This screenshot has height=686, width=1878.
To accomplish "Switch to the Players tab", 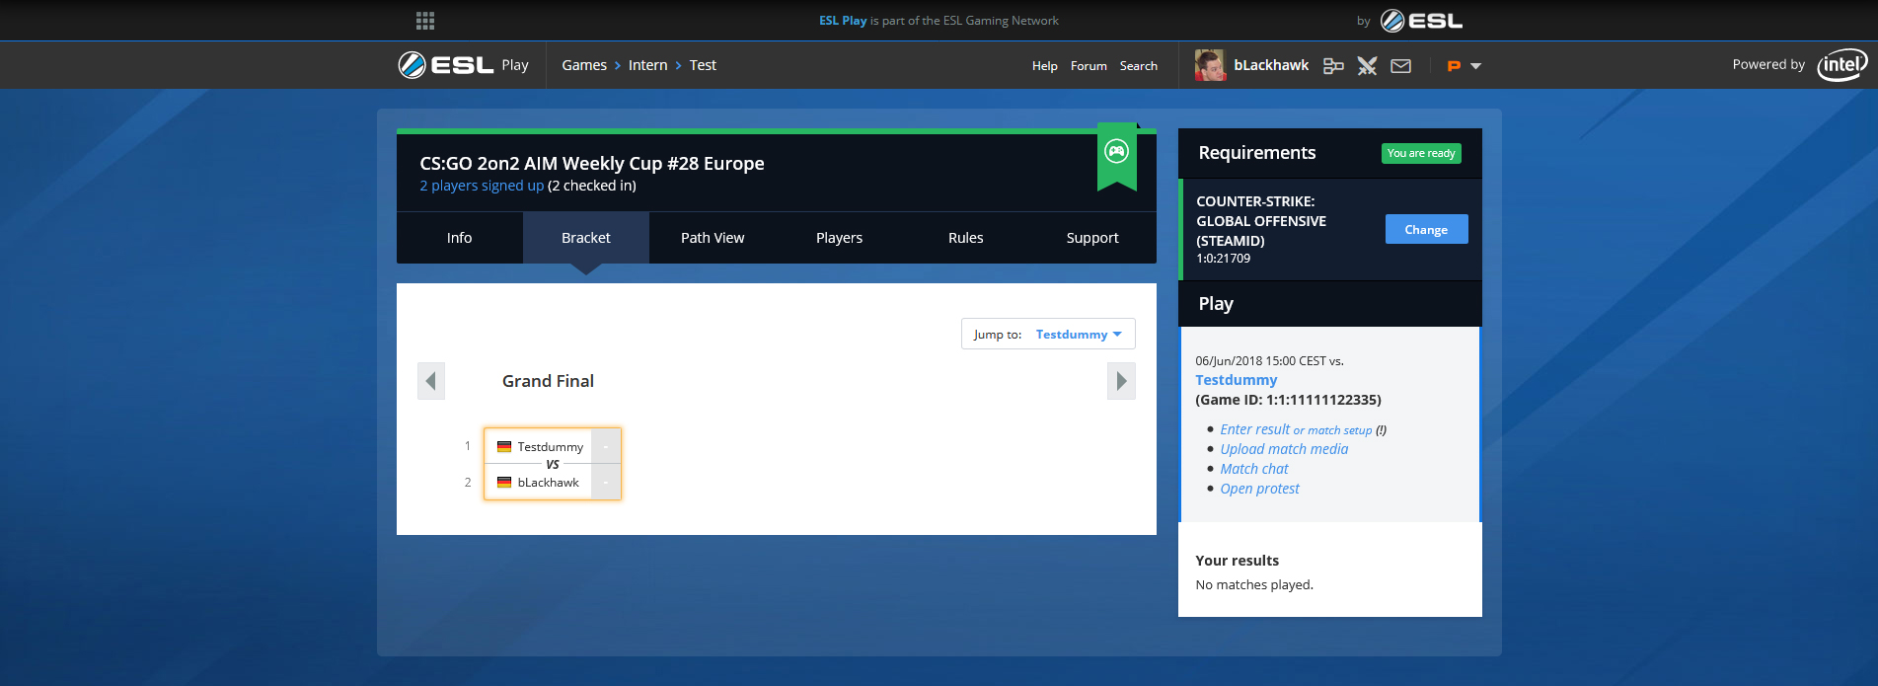I will (x=839, y=238).
